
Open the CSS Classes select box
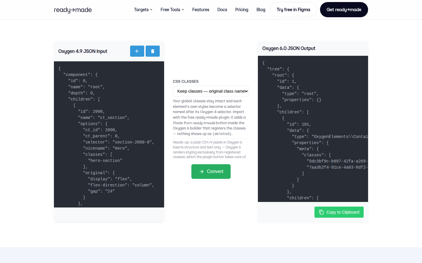pos(211,91)
